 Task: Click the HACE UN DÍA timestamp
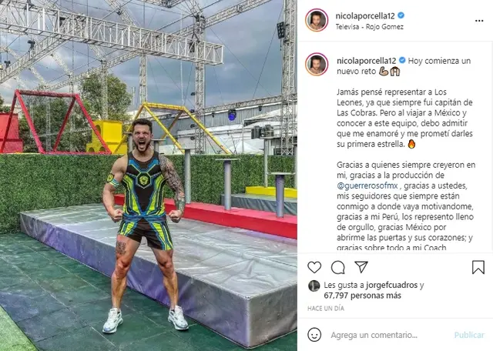click(326, 308)
